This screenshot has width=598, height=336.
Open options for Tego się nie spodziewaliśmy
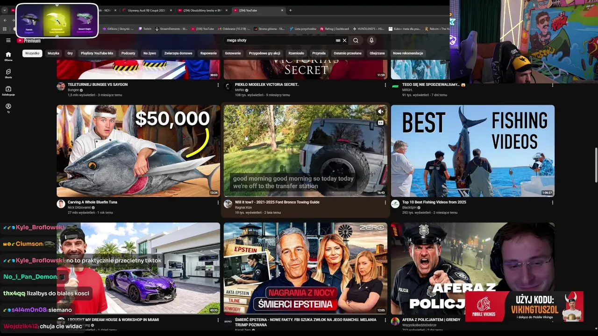(x=552, y=85)
